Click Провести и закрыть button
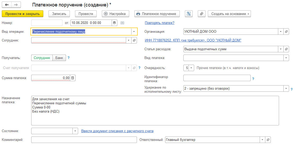Image resolution: width=303 pixels, height=145 pixels. click(23, 14)
